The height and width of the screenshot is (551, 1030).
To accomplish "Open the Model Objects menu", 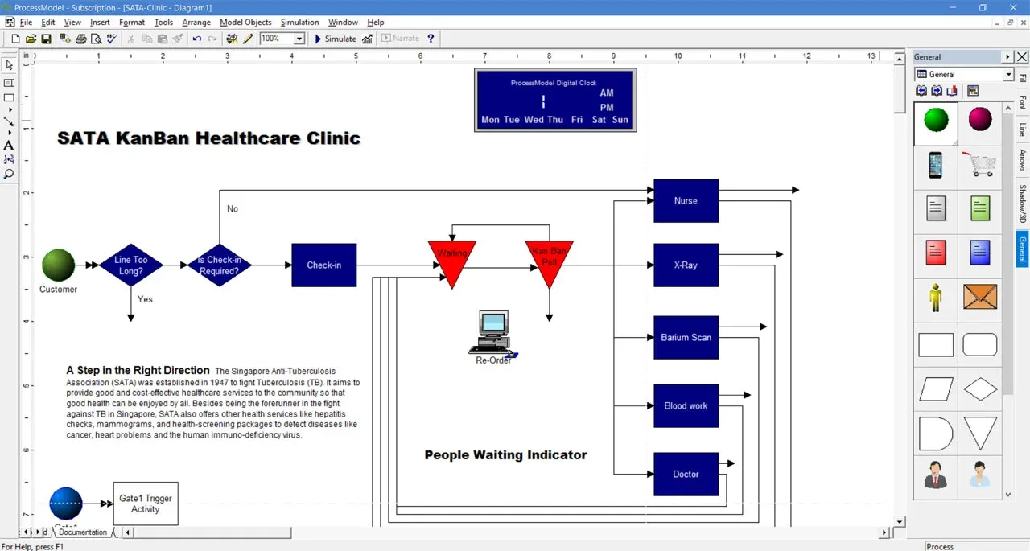I will [x=245, y=23].
